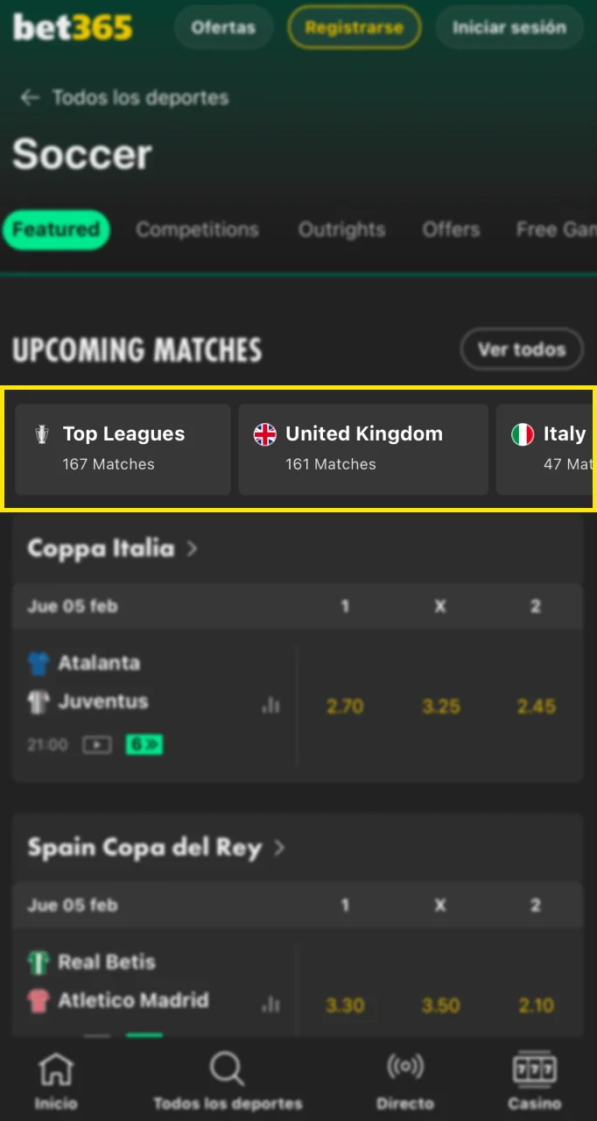Pick the 3.30 odds for Real Betis
The image size is (597, 1121).
344,1005
